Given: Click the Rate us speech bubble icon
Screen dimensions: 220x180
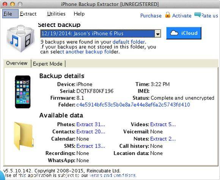Looking at the screenshot, I should 198,14.
